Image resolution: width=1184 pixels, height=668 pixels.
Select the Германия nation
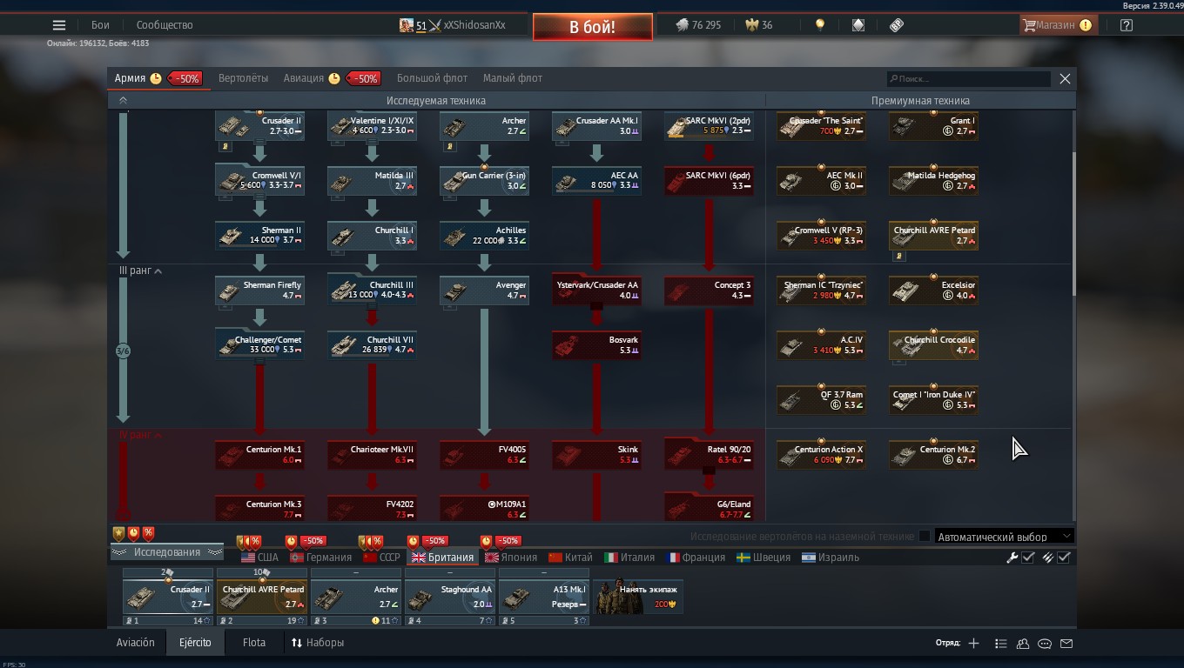pyautogui.click(x=321, y=558)
